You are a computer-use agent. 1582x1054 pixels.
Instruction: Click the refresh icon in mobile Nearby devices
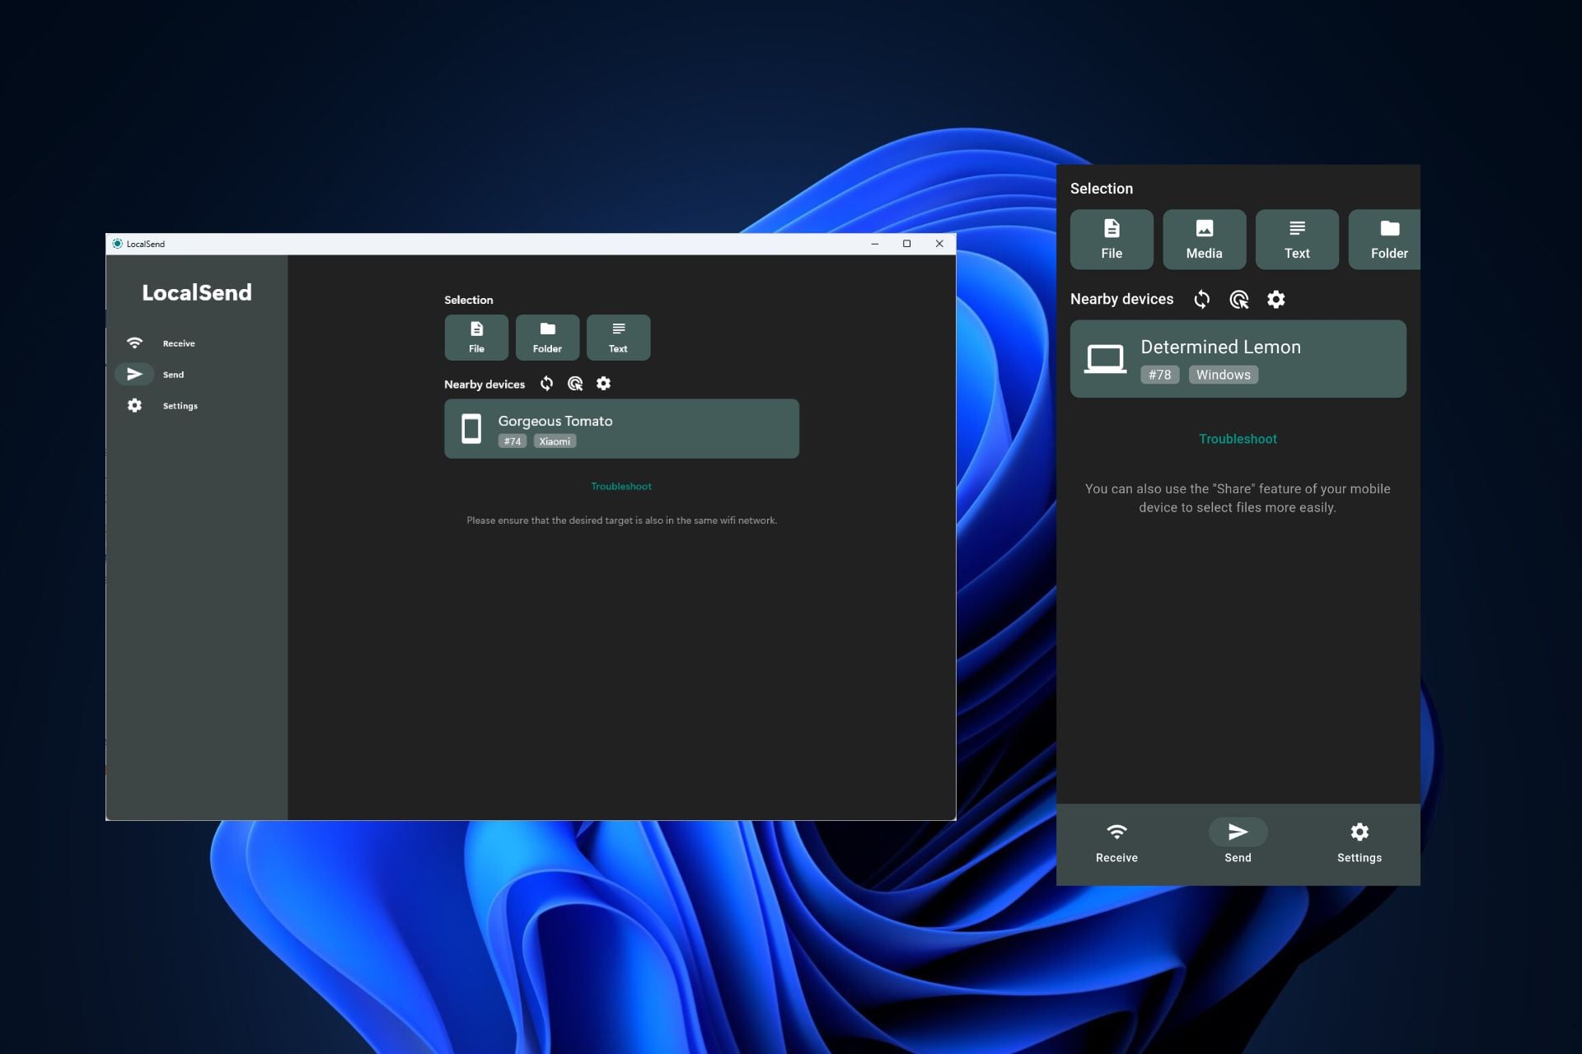pos(1201,299)
